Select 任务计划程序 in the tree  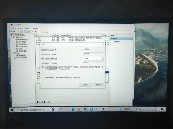tap(23, 40)
